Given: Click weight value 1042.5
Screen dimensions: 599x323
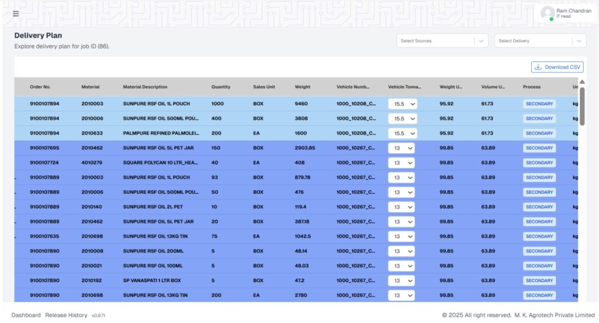Looking at the screenshot, I should click(302, 236).
